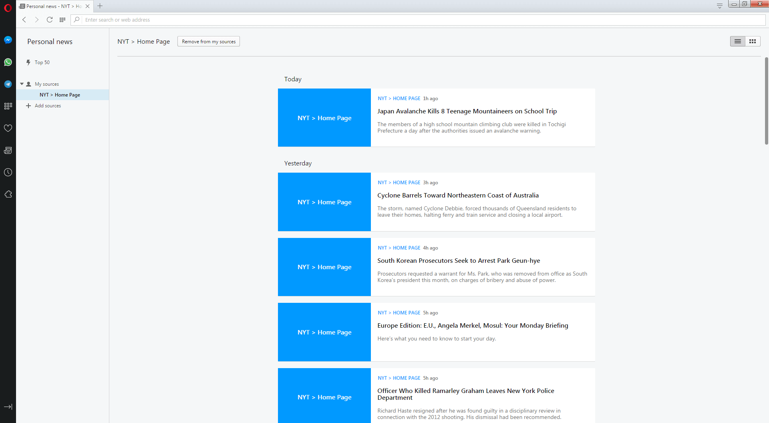Open Extensions cube icon in sidebar
Screen dimensions: 769x423
click(x=8, y=194)
